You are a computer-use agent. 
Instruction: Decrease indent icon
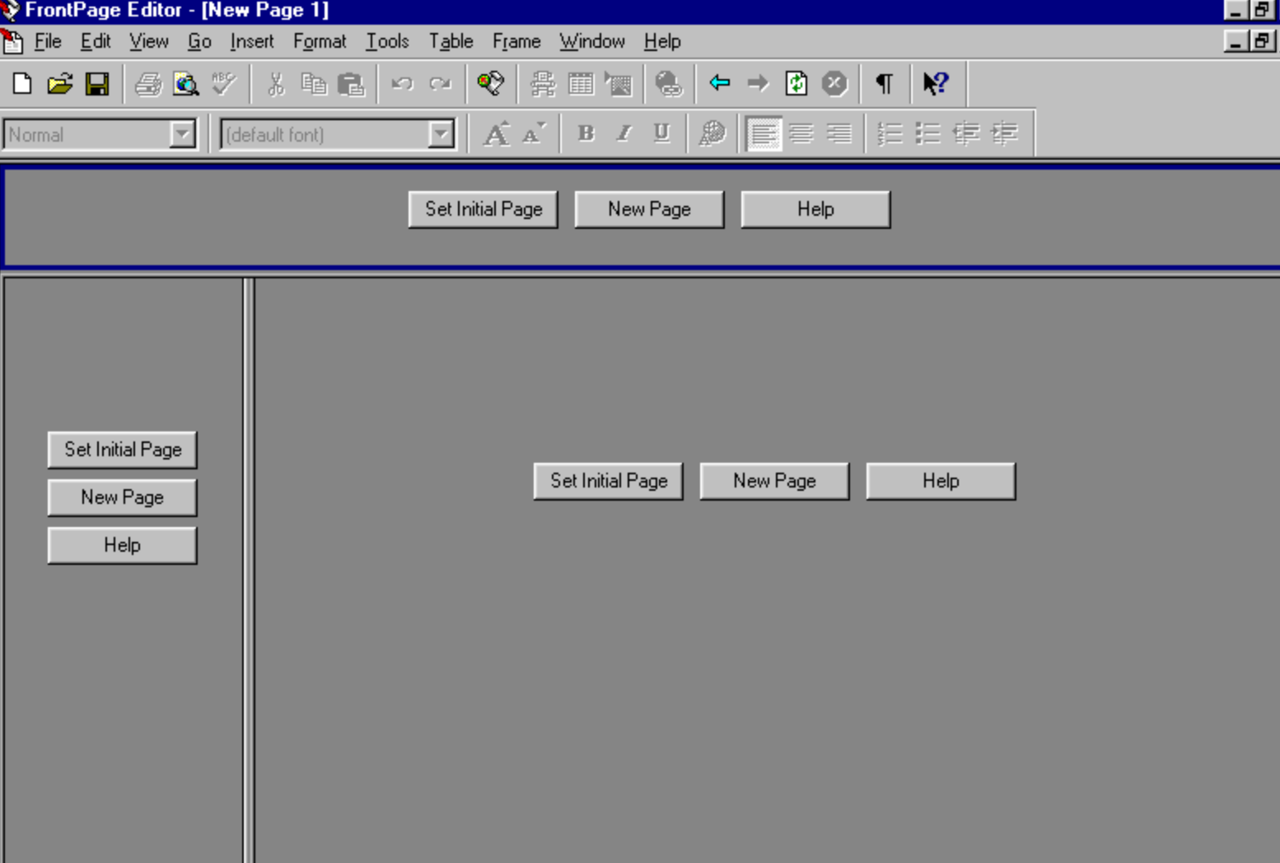pos(966,133)
